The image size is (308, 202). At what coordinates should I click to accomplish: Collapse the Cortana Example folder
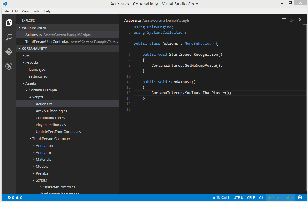(x=27, y=90)
